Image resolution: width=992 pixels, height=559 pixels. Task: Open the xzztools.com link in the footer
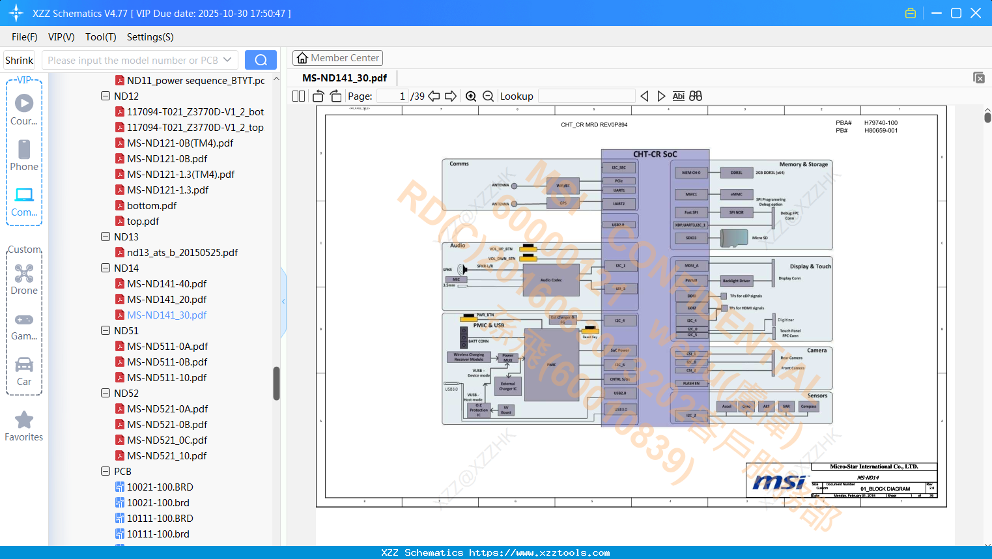point(540,552)
